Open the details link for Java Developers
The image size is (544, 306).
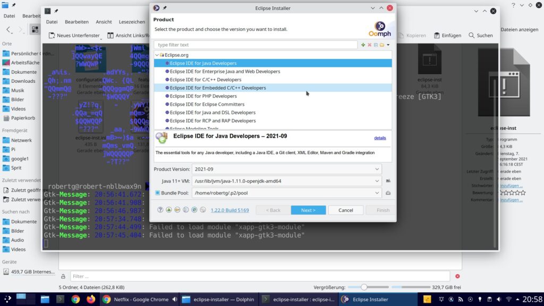tap(380, 138)
